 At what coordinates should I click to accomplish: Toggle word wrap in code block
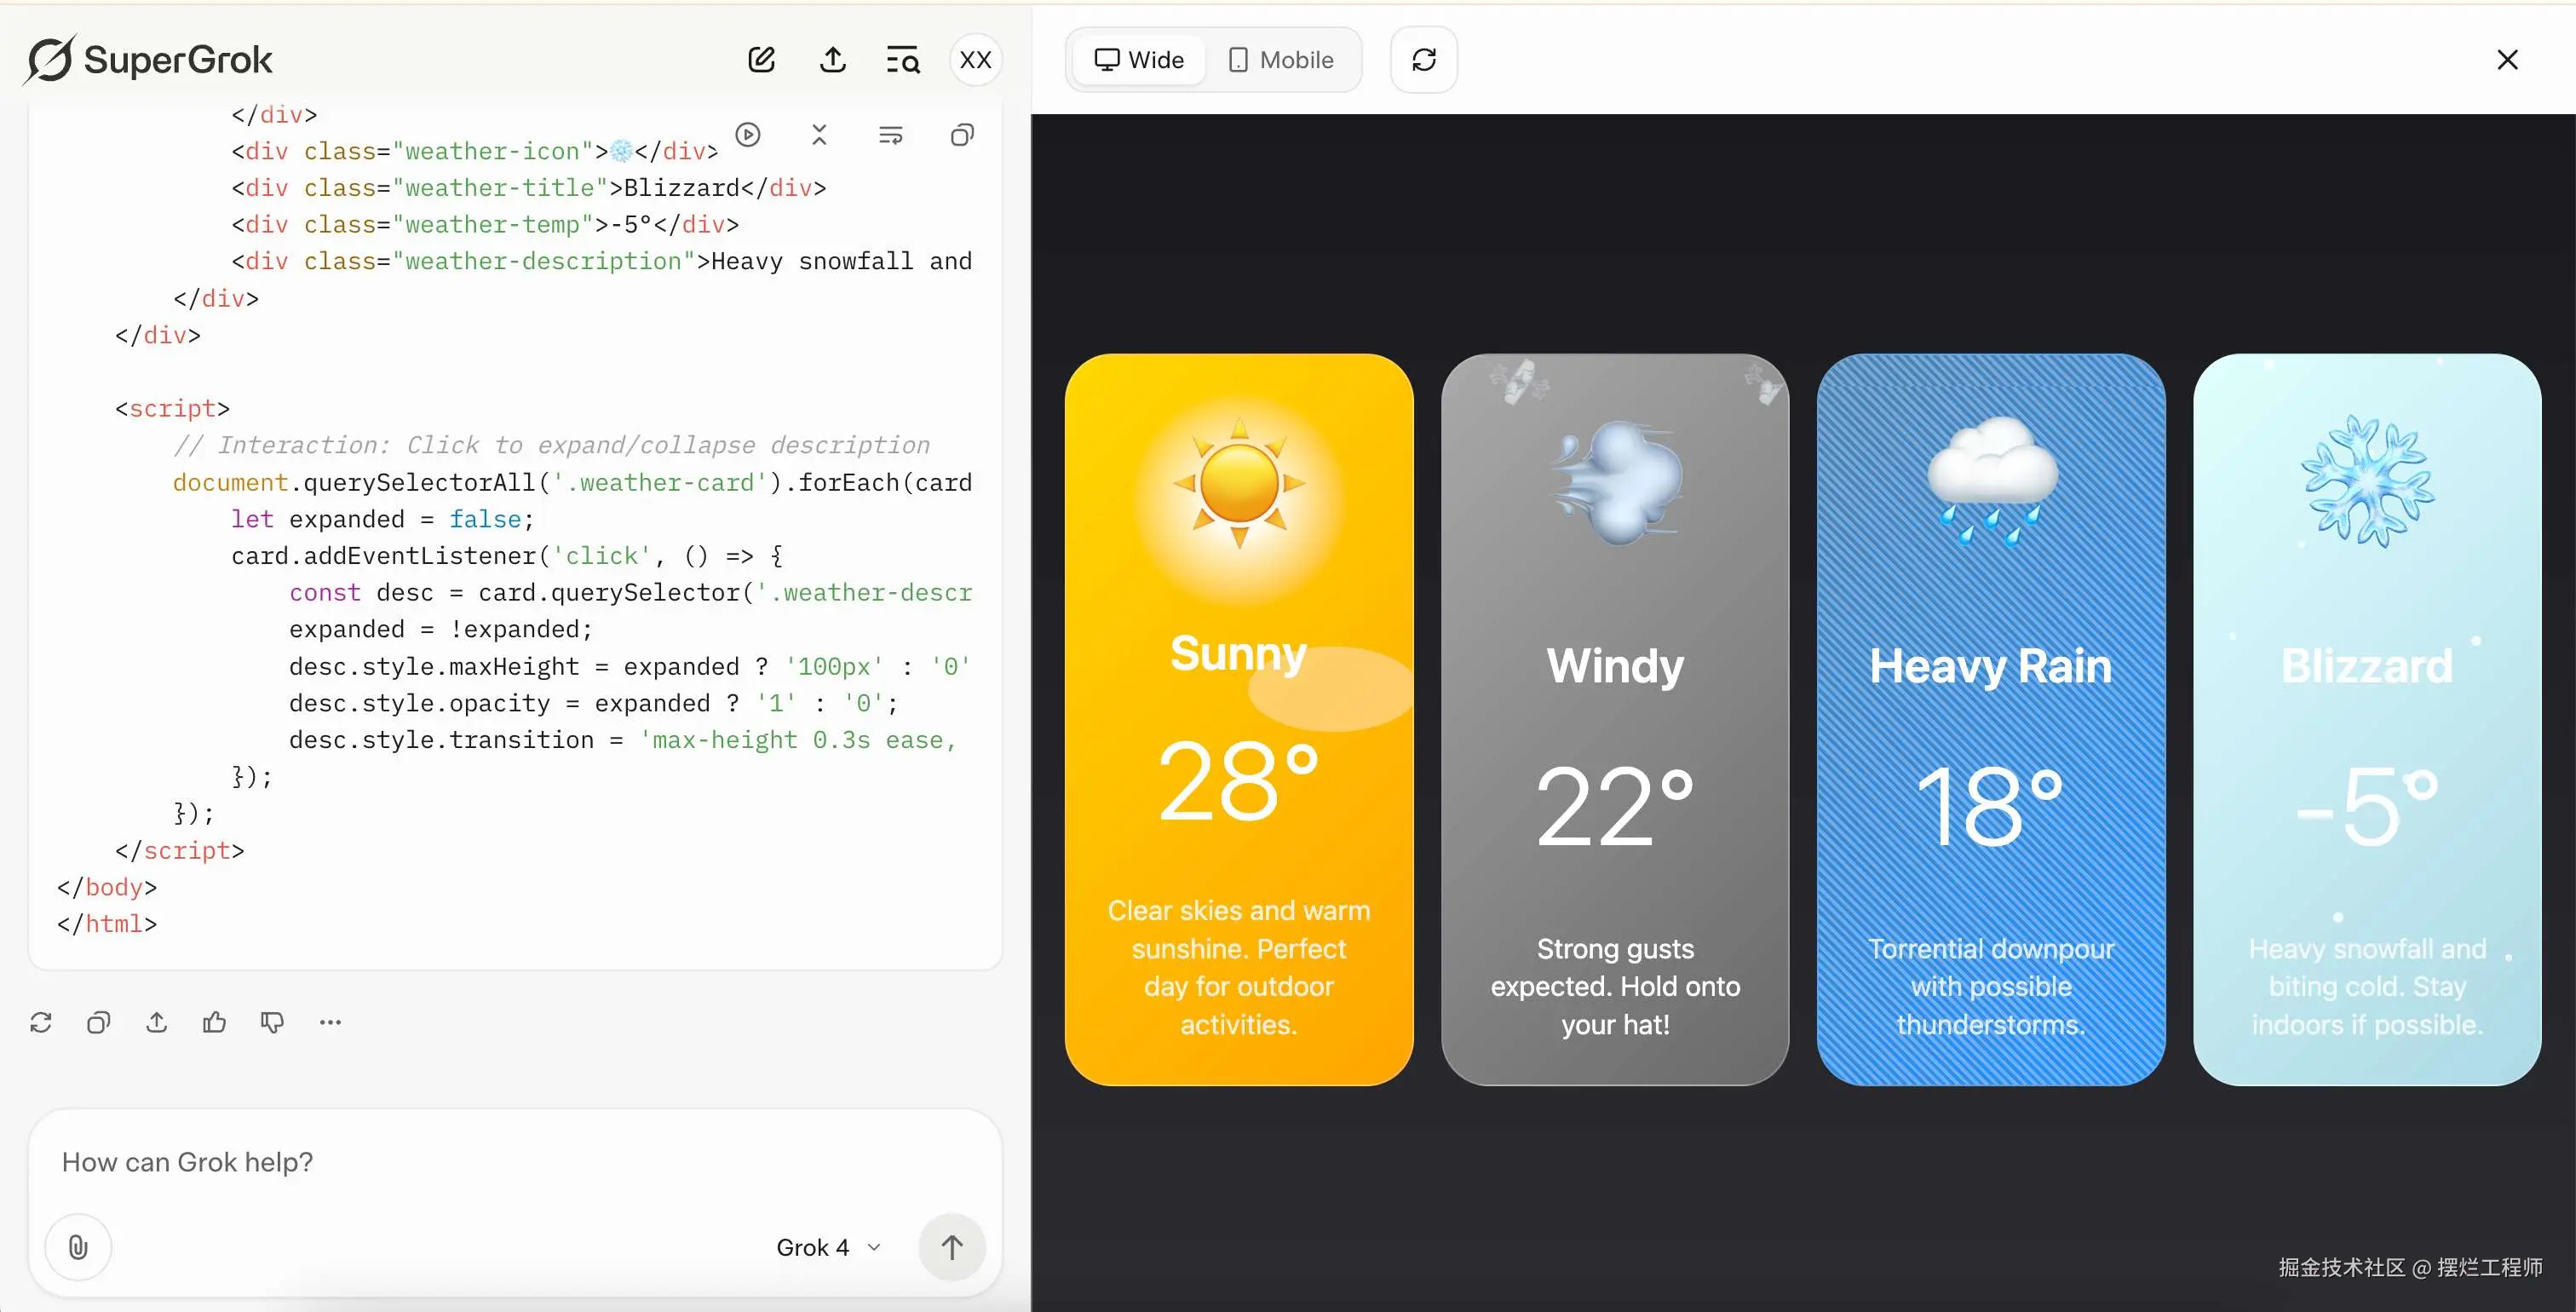890,135
